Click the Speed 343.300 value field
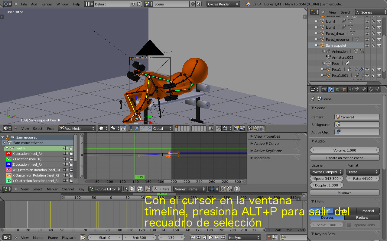The height and width of the screenshot is (241, 387). pos(327,178)
